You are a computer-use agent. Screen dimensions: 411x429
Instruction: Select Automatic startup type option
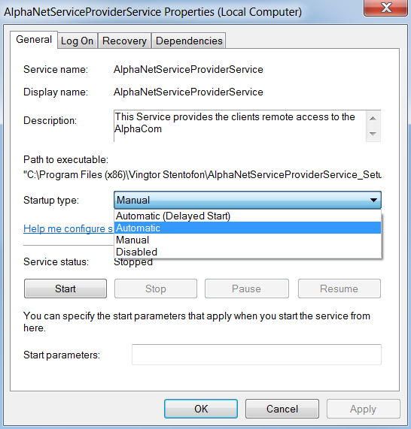248,228
